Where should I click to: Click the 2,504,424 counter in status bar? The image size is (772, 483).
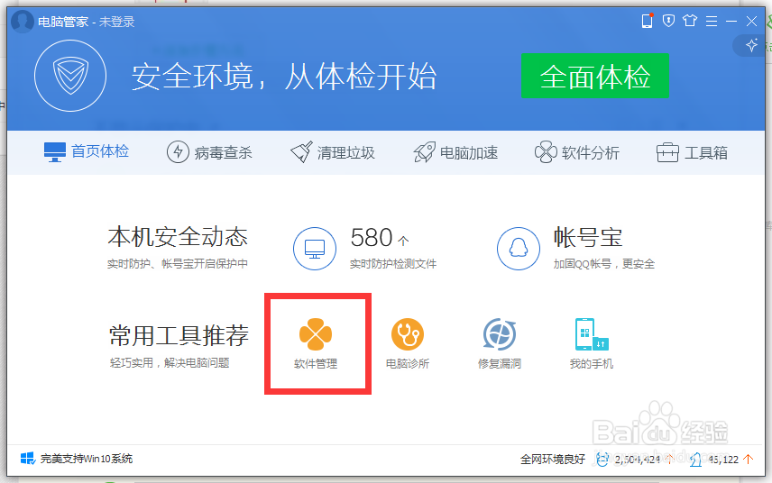637,460
